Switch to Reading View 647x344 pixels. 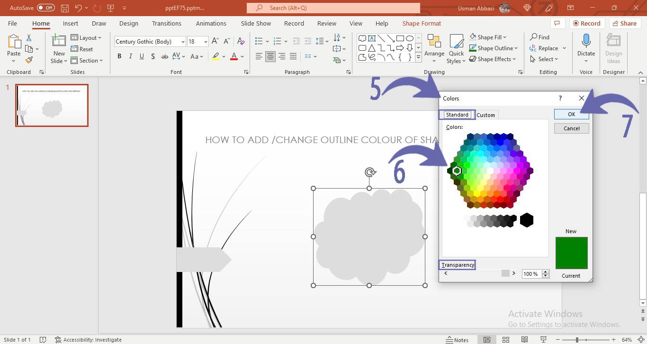click(524, 340)
